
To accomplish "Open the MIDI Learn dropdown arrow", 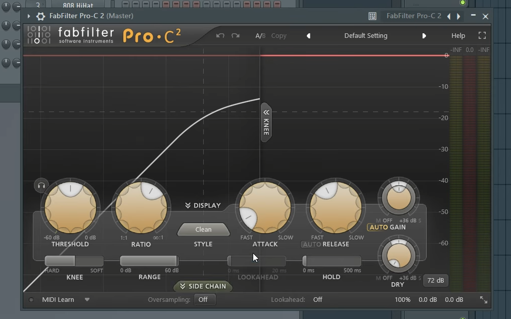I will tap(87, 299).
